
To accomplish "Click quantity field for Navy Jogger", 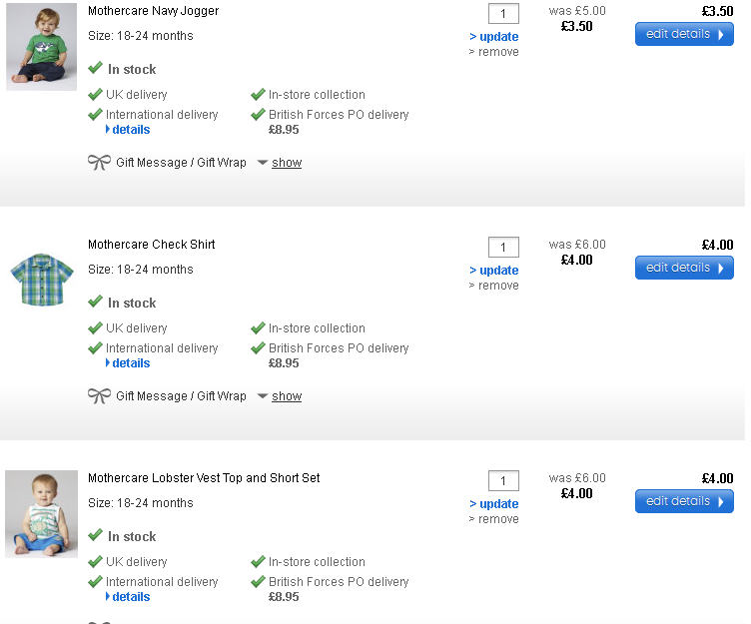I will [x=503, y=14].
